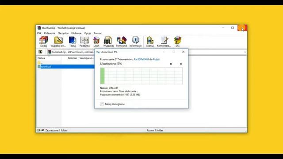
Task: Select the toonhud folder row
Action: click(x=66, y=67)
